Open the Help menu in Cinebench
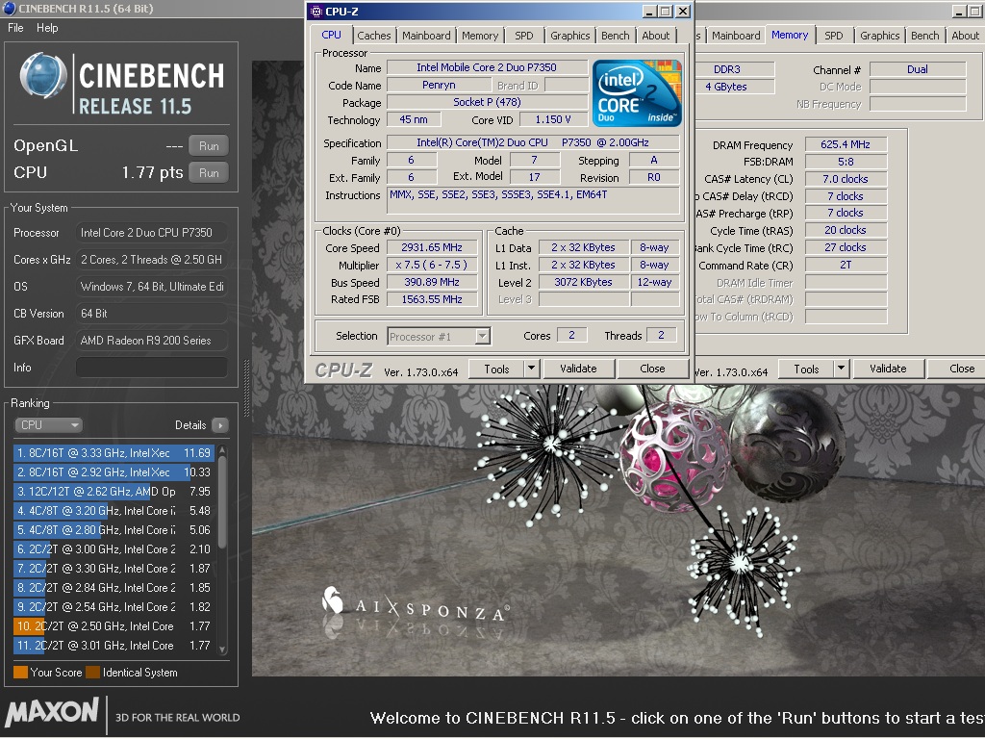This screenshot has height=739, width=985. (47, 28)
